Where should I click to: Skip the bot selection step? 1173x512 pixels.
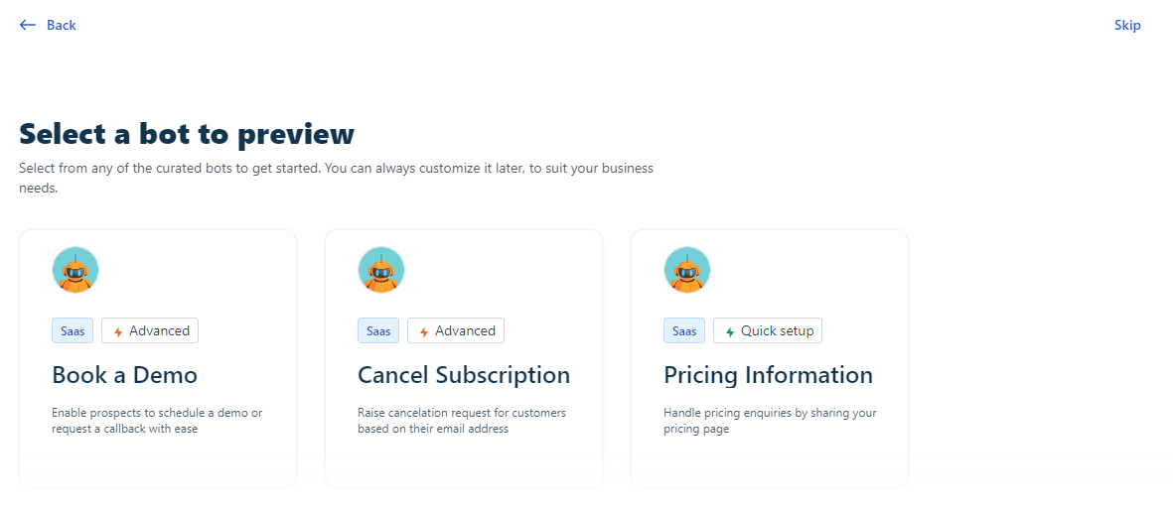click(1127, 26)
